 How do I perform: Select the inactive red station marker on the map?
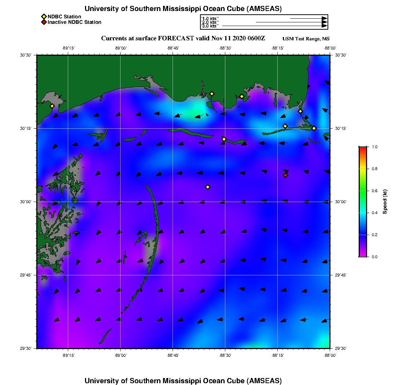[285, 175]
